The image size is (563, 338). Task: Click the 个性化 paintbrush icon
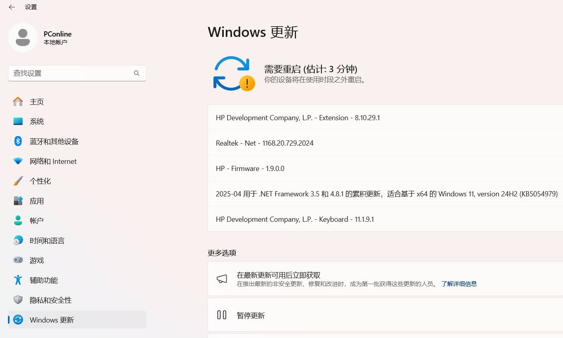tap(18, 181)
